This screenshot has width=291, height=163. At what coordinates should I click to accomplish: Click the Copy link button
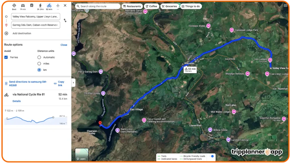click(x=59, y=83)
